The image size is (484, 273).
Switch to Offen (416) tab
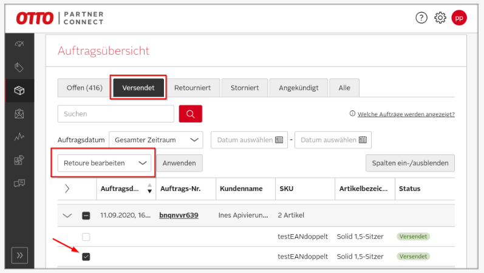pos(84,88)
